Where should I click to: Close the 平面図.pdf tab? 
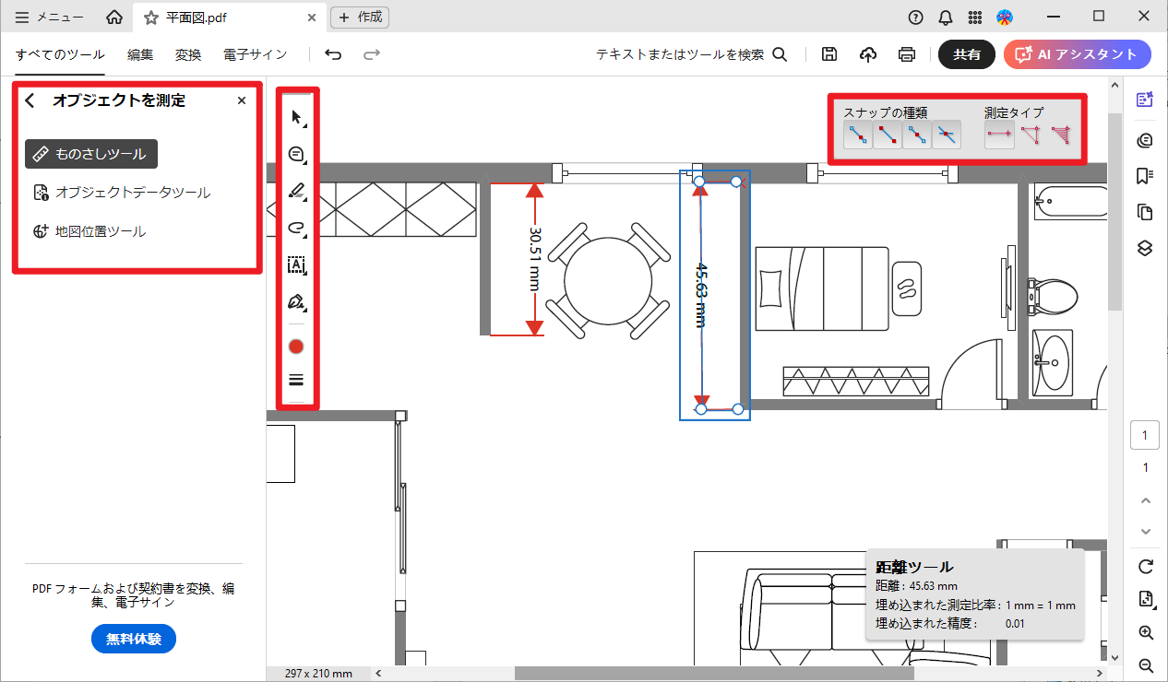[x=312, y=17]
